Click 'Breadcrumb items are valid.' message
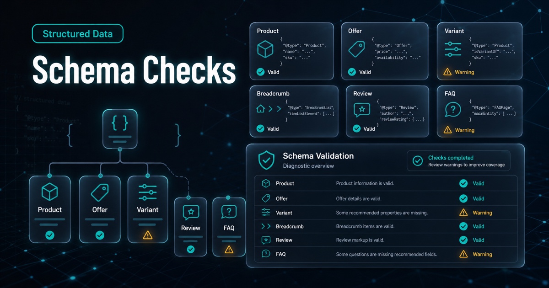Screen dimensions: 549x288 point(365,226)
